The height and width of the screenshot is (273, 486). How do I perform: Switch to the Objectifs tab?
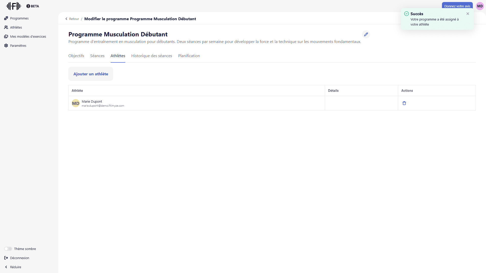[76, 56]
